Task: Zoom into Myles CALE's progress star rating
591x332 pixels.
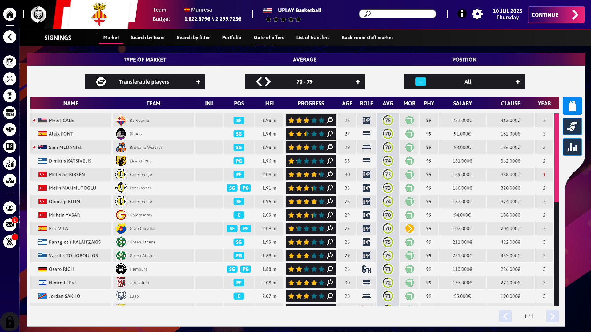Action: click(329, 120)
